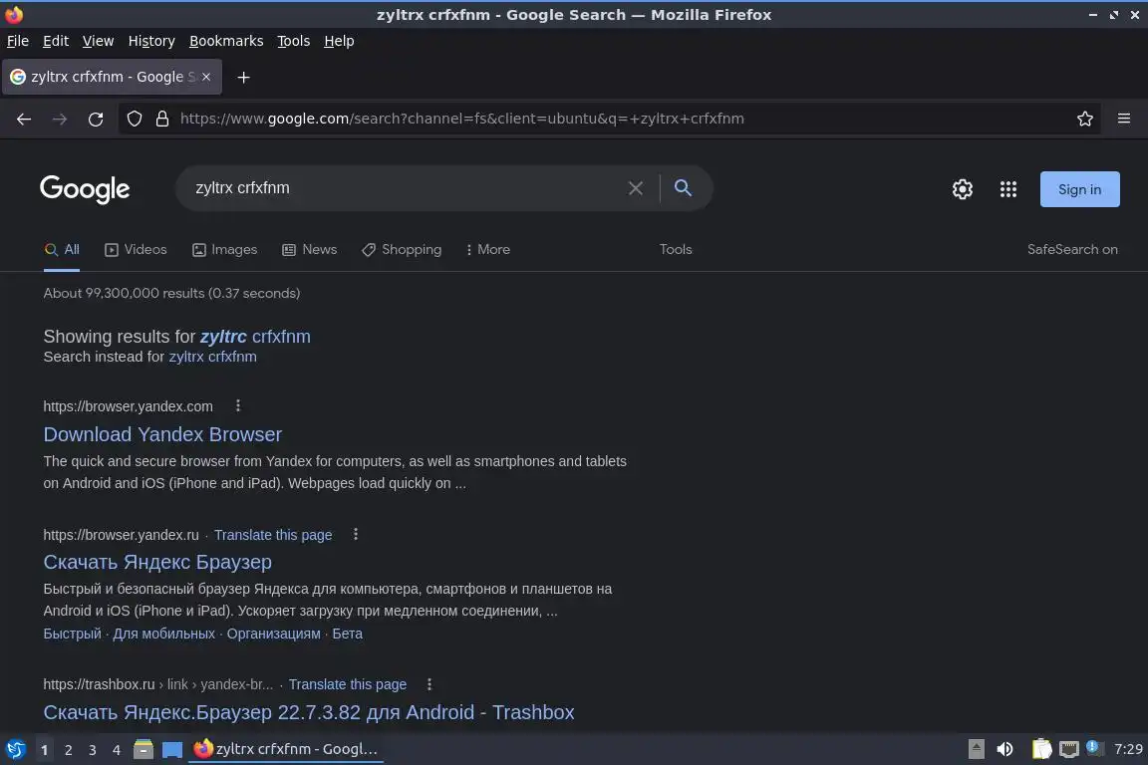Open the Firefox hamburger menu
Viewport: 1148px width, 765px height.
(1124, 119)
